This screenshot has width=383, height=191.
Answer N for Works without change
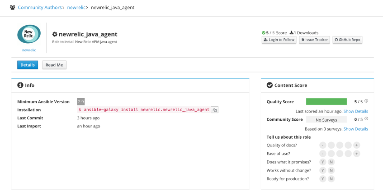tap(331, 170)
